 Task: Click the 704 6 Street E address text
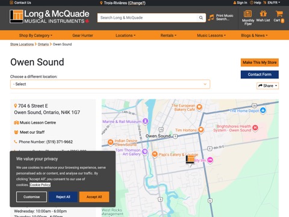33,106
